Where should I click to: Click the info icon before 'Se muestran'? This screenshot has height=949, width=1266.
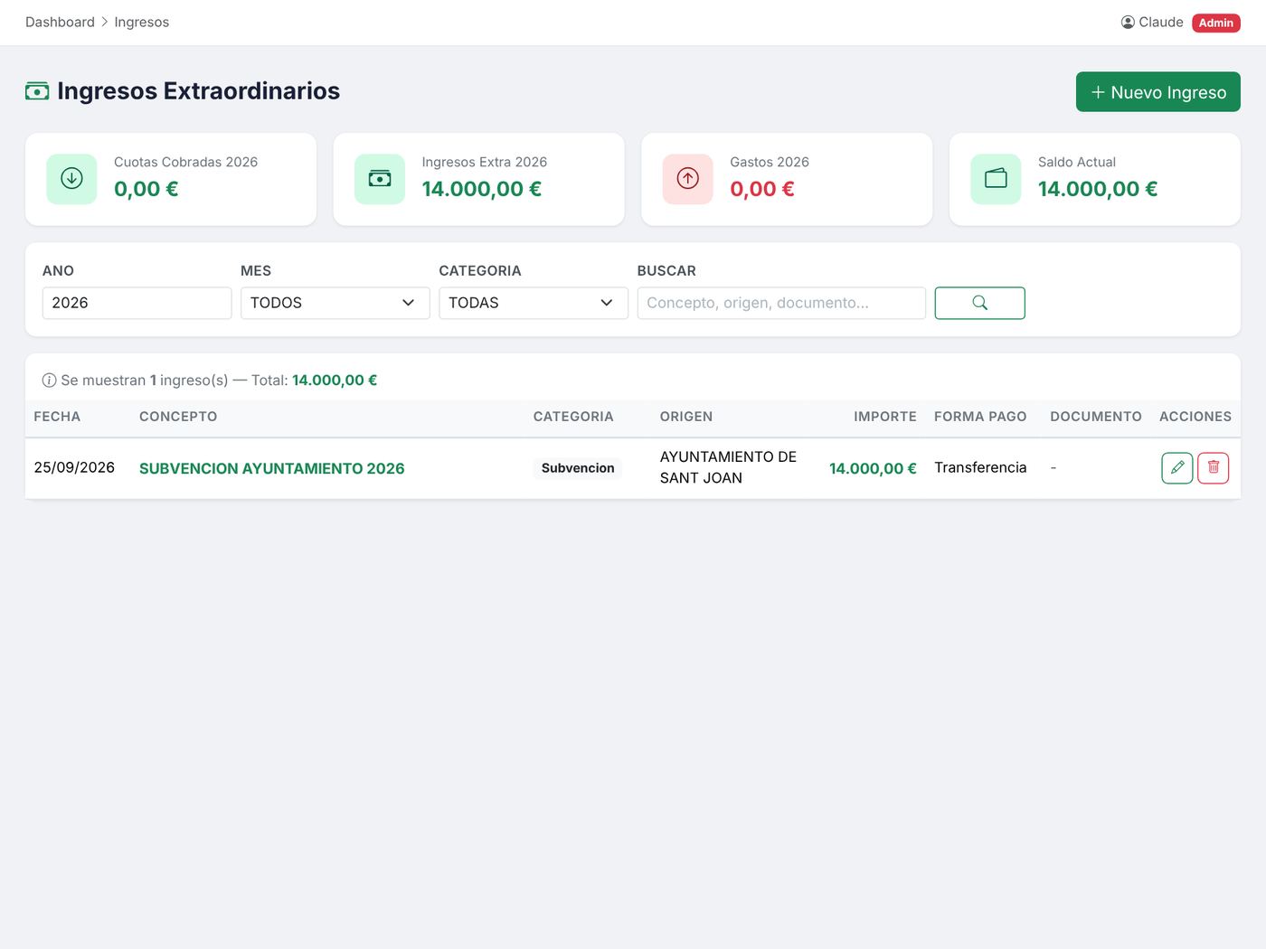pyautogui.click(x=50, y=381)
